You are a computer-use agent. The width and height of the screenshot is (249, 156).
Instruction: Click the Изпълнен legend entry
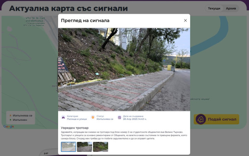click(x=18, y=120)
